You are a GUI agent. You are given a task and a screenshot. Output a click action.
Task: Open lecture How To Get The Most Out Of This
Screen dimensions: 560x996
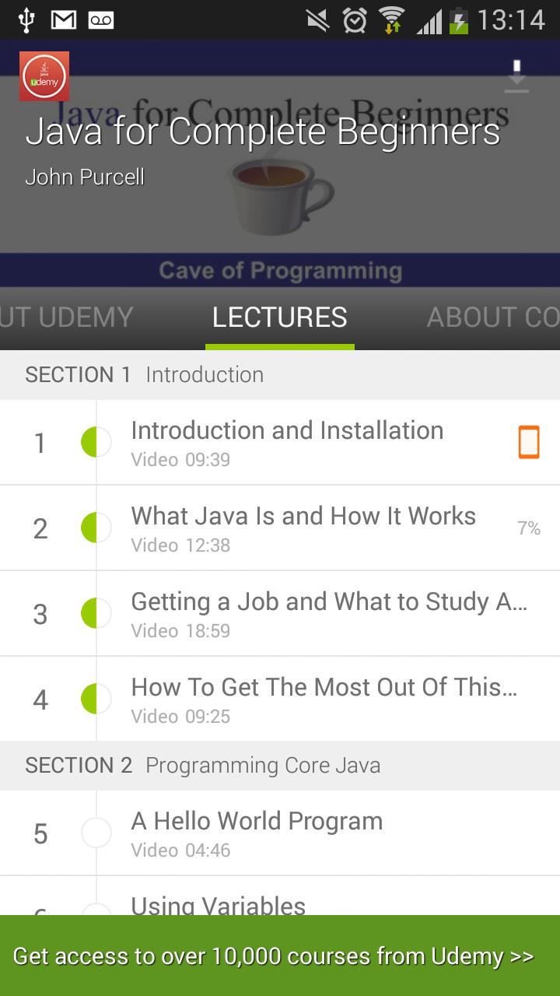[x=280, y=699]
